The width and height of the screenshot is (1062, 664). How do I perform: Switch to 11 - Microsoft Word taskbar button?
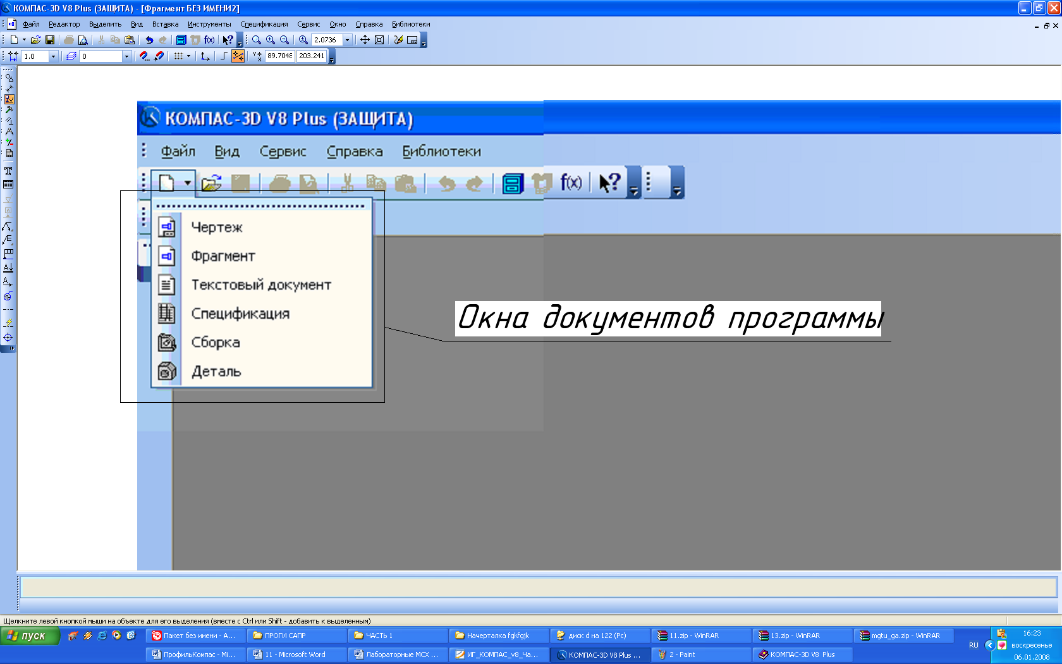(296, 655)
